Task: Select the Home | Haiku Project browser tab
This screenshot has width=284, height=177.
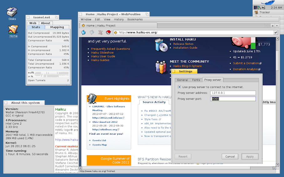Action: [118, 26]
